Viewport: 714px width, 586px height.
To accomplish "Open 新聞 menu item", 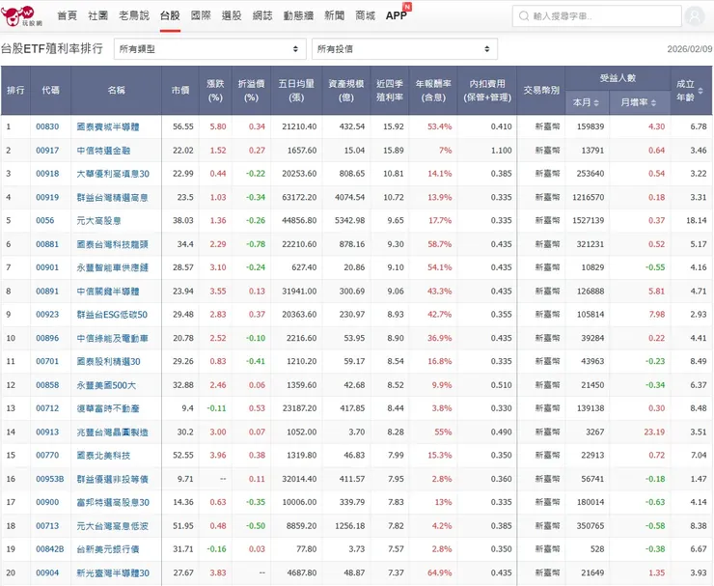I will 334,16.
